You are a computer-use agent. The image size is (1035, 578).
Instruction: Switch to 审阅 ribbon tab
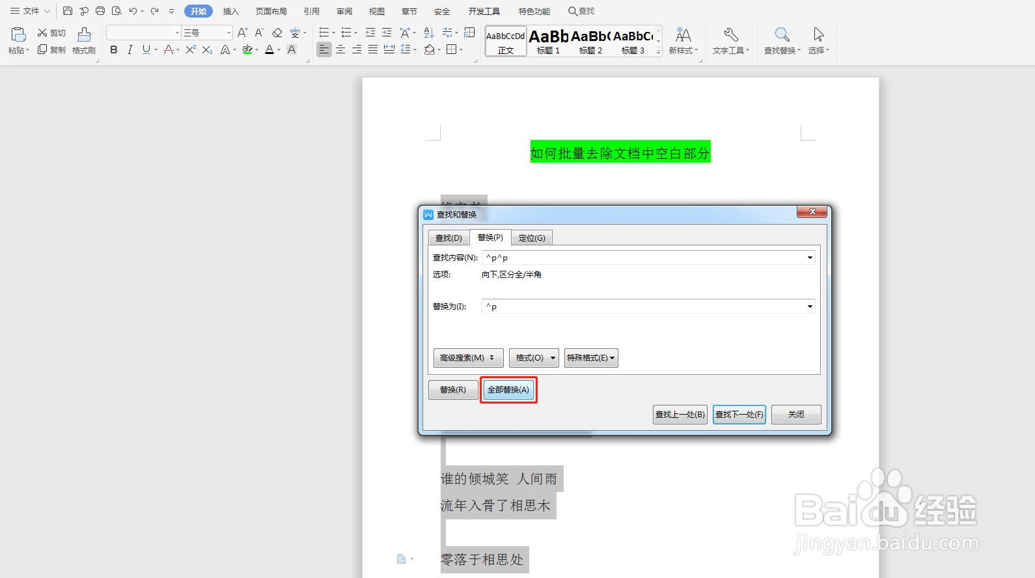[344, 12]
